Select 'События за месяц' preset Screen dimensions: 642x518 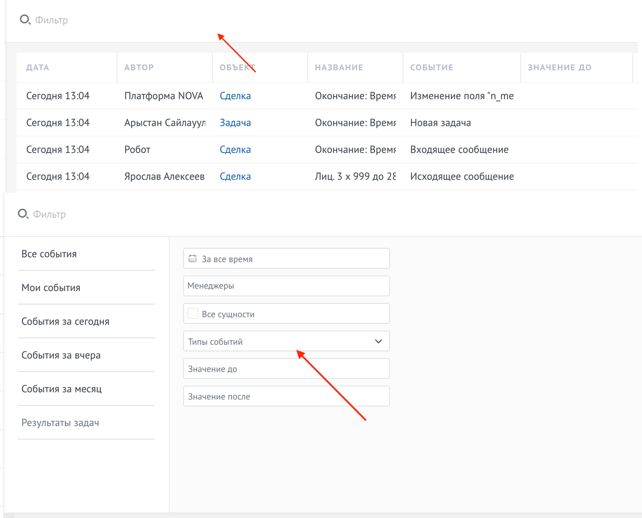click(62, 389)
